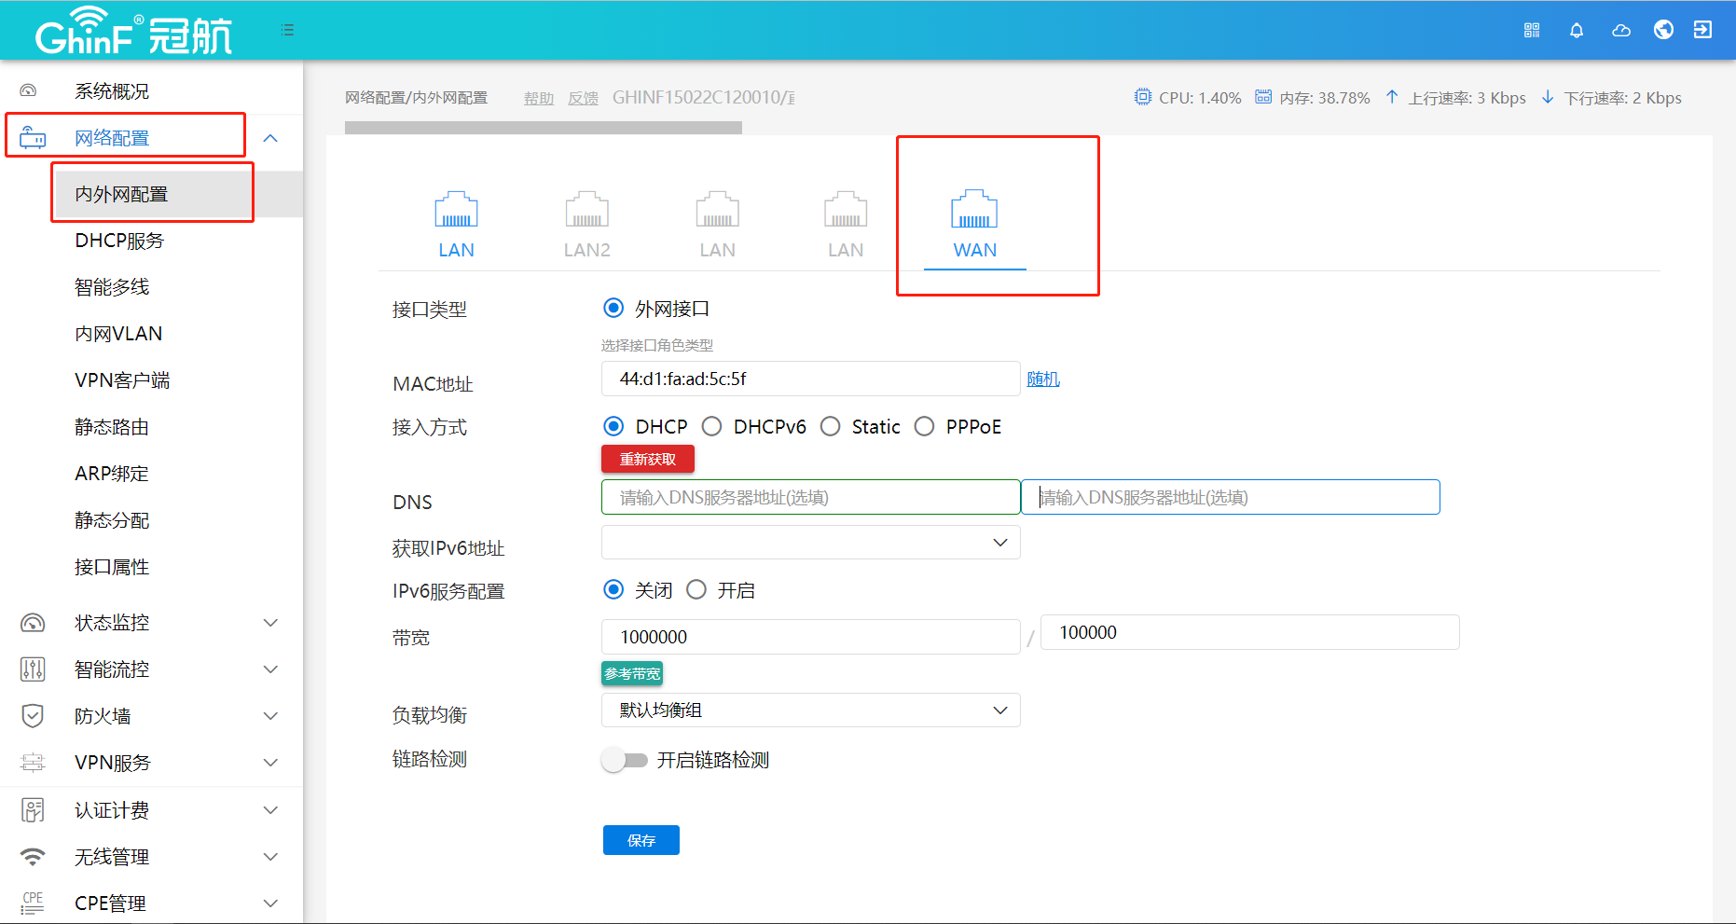The height and width of the screenshot is (924, 1736).
Task: Choose the Static access mode
Action: 830,426
